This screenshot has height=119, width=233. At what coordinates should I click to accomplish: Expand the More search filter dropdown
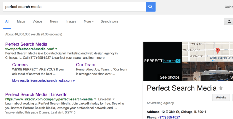(89, 21)
